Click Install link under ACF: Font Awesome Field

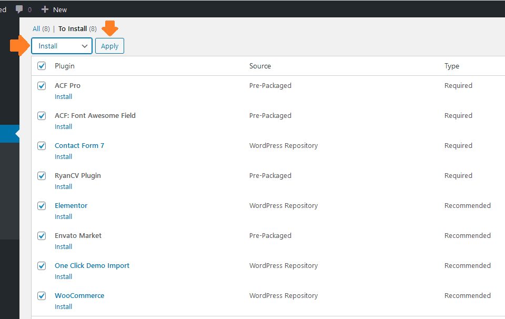coord(64,127)
